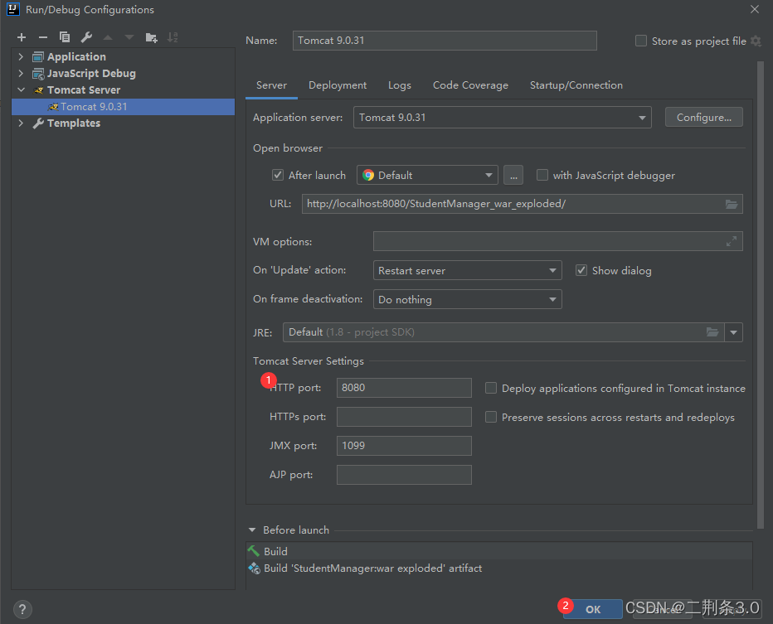773x624 pixels.
Task: Toggle Show dialog checkbox
Action: (581, 270)
